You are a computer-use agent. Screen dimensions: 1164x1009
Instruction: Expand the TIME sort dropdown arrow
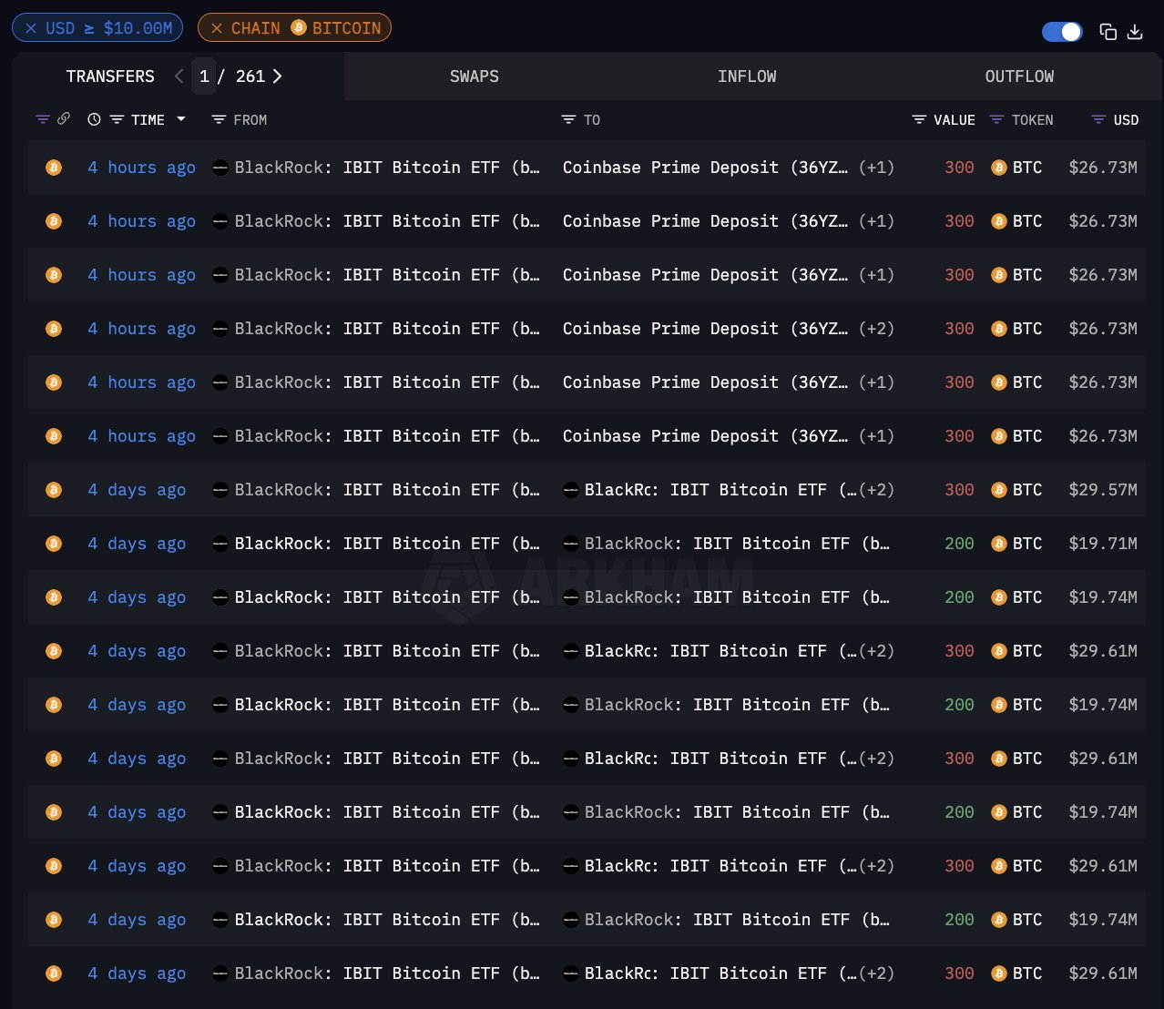coord(181,119)
